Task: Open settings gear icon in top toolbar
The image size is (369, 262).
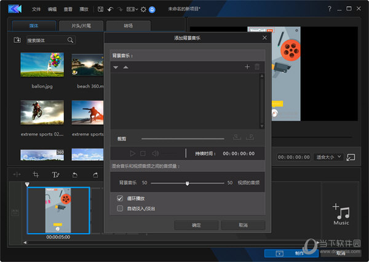Action: [143, 9]
